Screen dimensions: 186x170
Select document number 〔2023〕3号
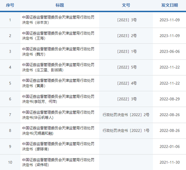(127, 20)
